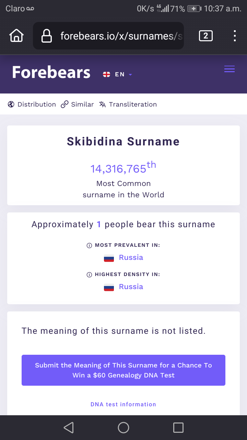The width and height of the screenshot is (247, 440).
Task: Tap the Forebears site logo
Action: [51, 73]
